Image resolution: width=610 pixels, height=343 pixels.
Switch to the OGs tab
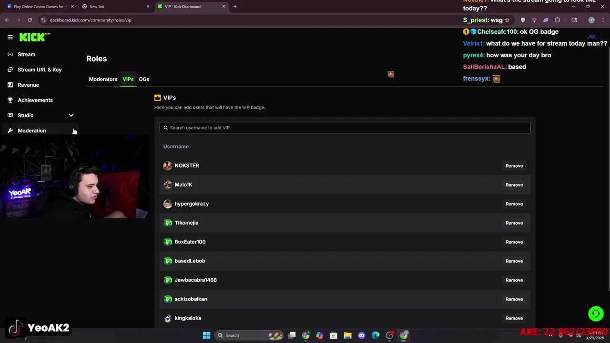coord(144,79)
